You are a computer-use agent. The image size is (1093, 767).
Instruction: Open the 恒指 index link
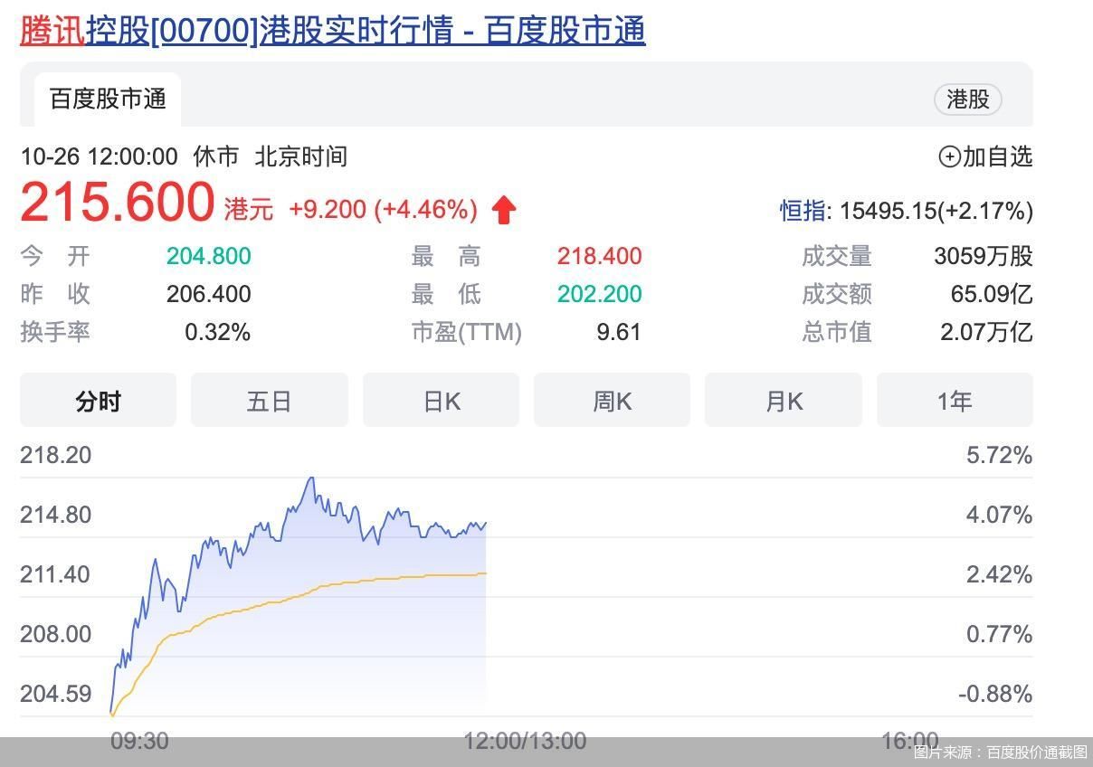[803, 211]
